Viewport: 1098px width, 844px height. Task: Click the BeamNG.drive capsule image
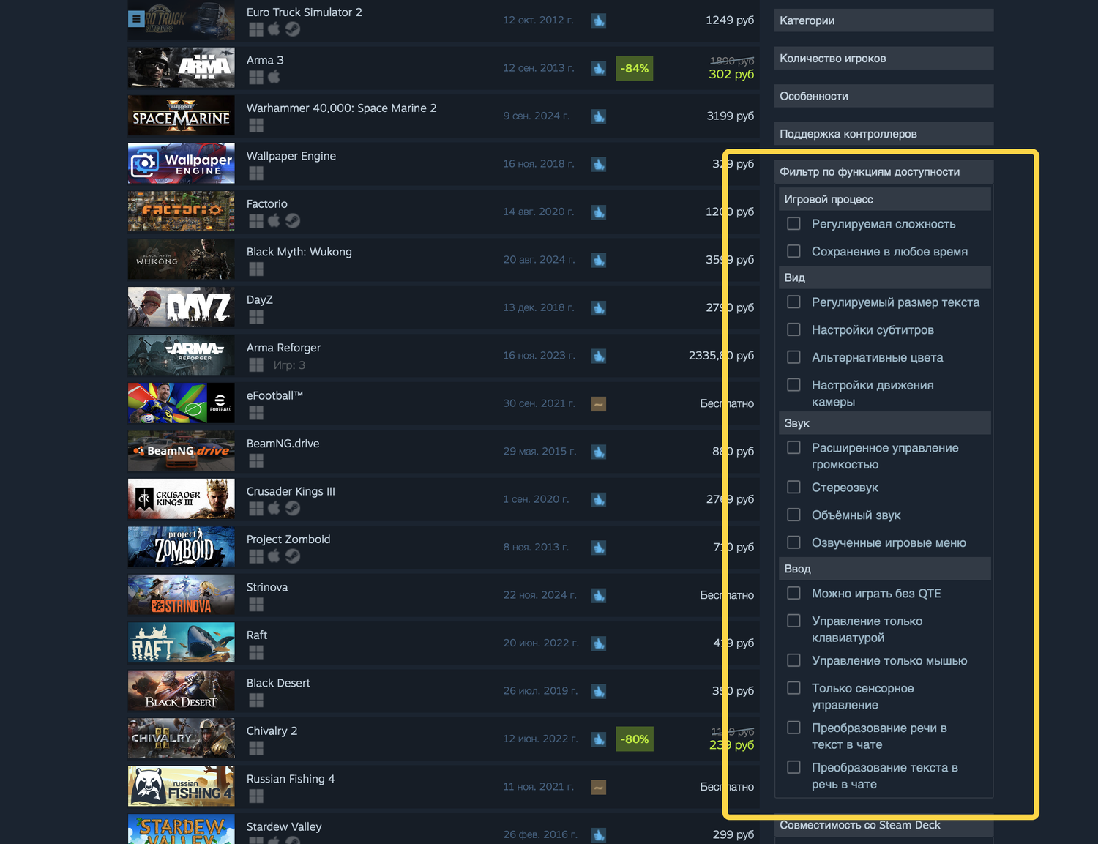[x=182, y=451]
